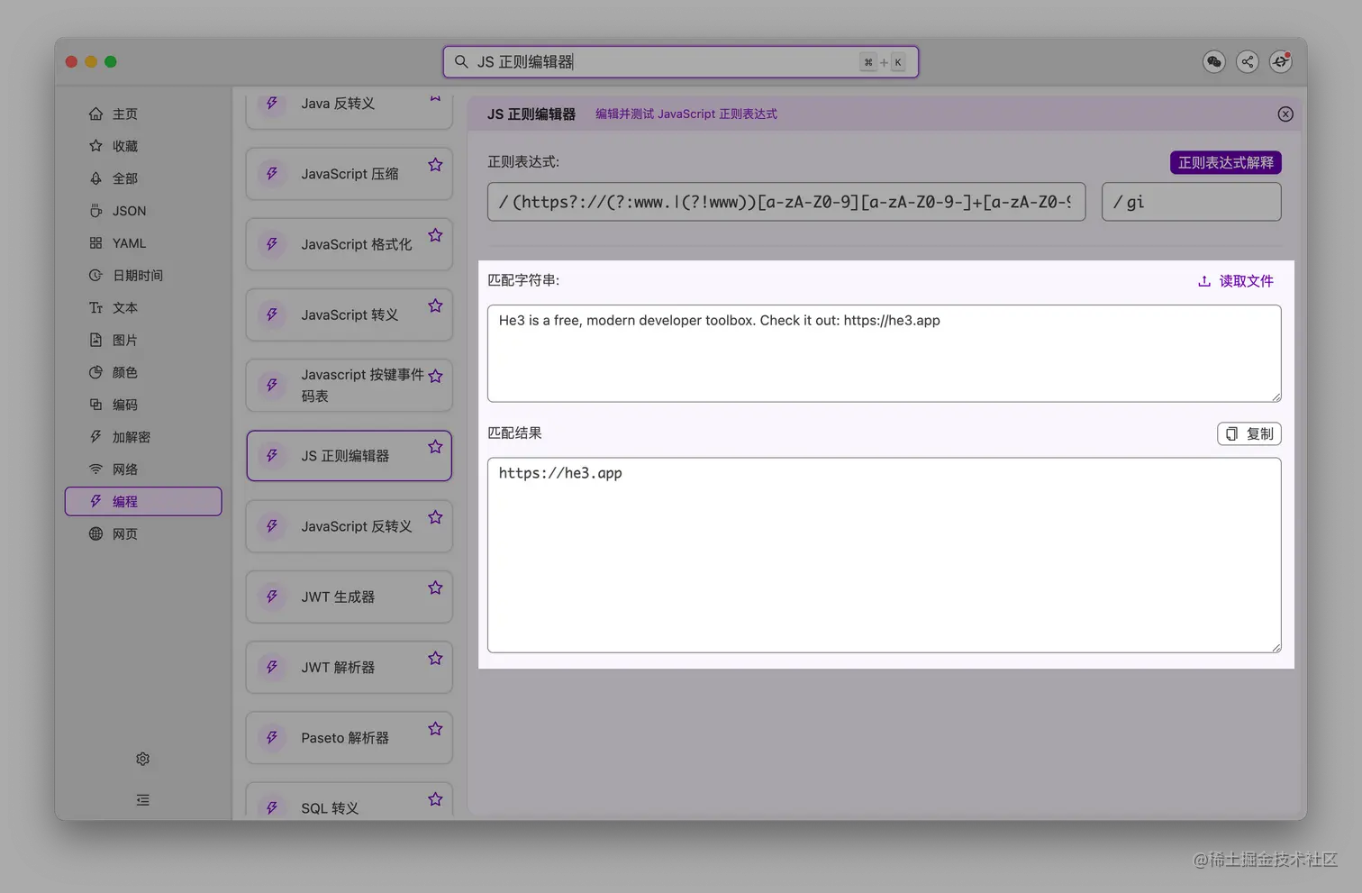Screen dimensions: 1362x893
Task: Star the Paseto 解析器 tool
Action: (435, 728)
